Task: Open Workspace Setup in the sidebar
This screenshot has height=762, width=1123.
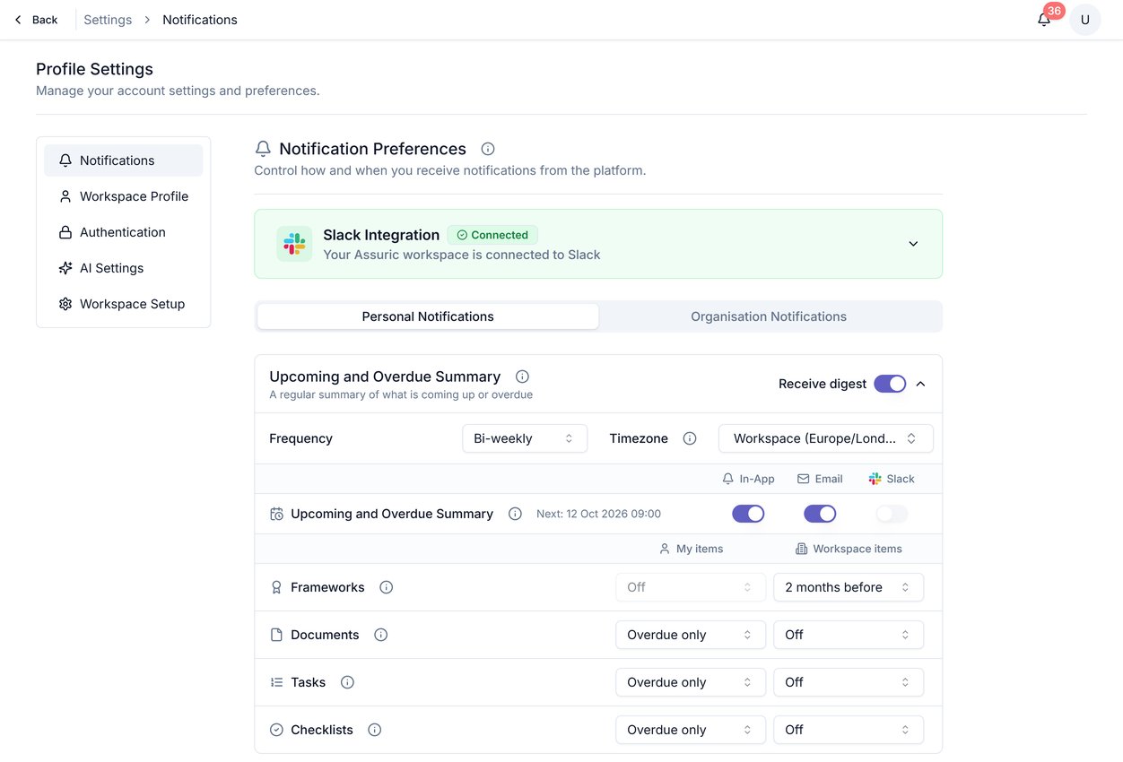Action: (124, 304)
